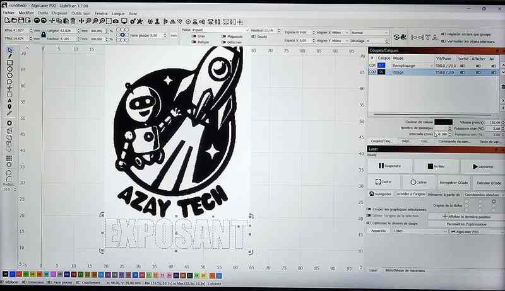Click the Largeur width input field

(x=69, y=30)
